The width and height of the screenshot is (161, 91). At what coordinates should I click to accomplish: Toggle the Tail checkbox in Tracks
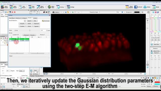click(15, 30)
